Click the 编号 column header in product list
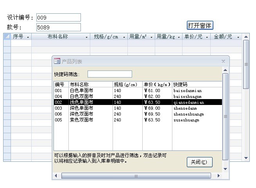 pos(61,85)
